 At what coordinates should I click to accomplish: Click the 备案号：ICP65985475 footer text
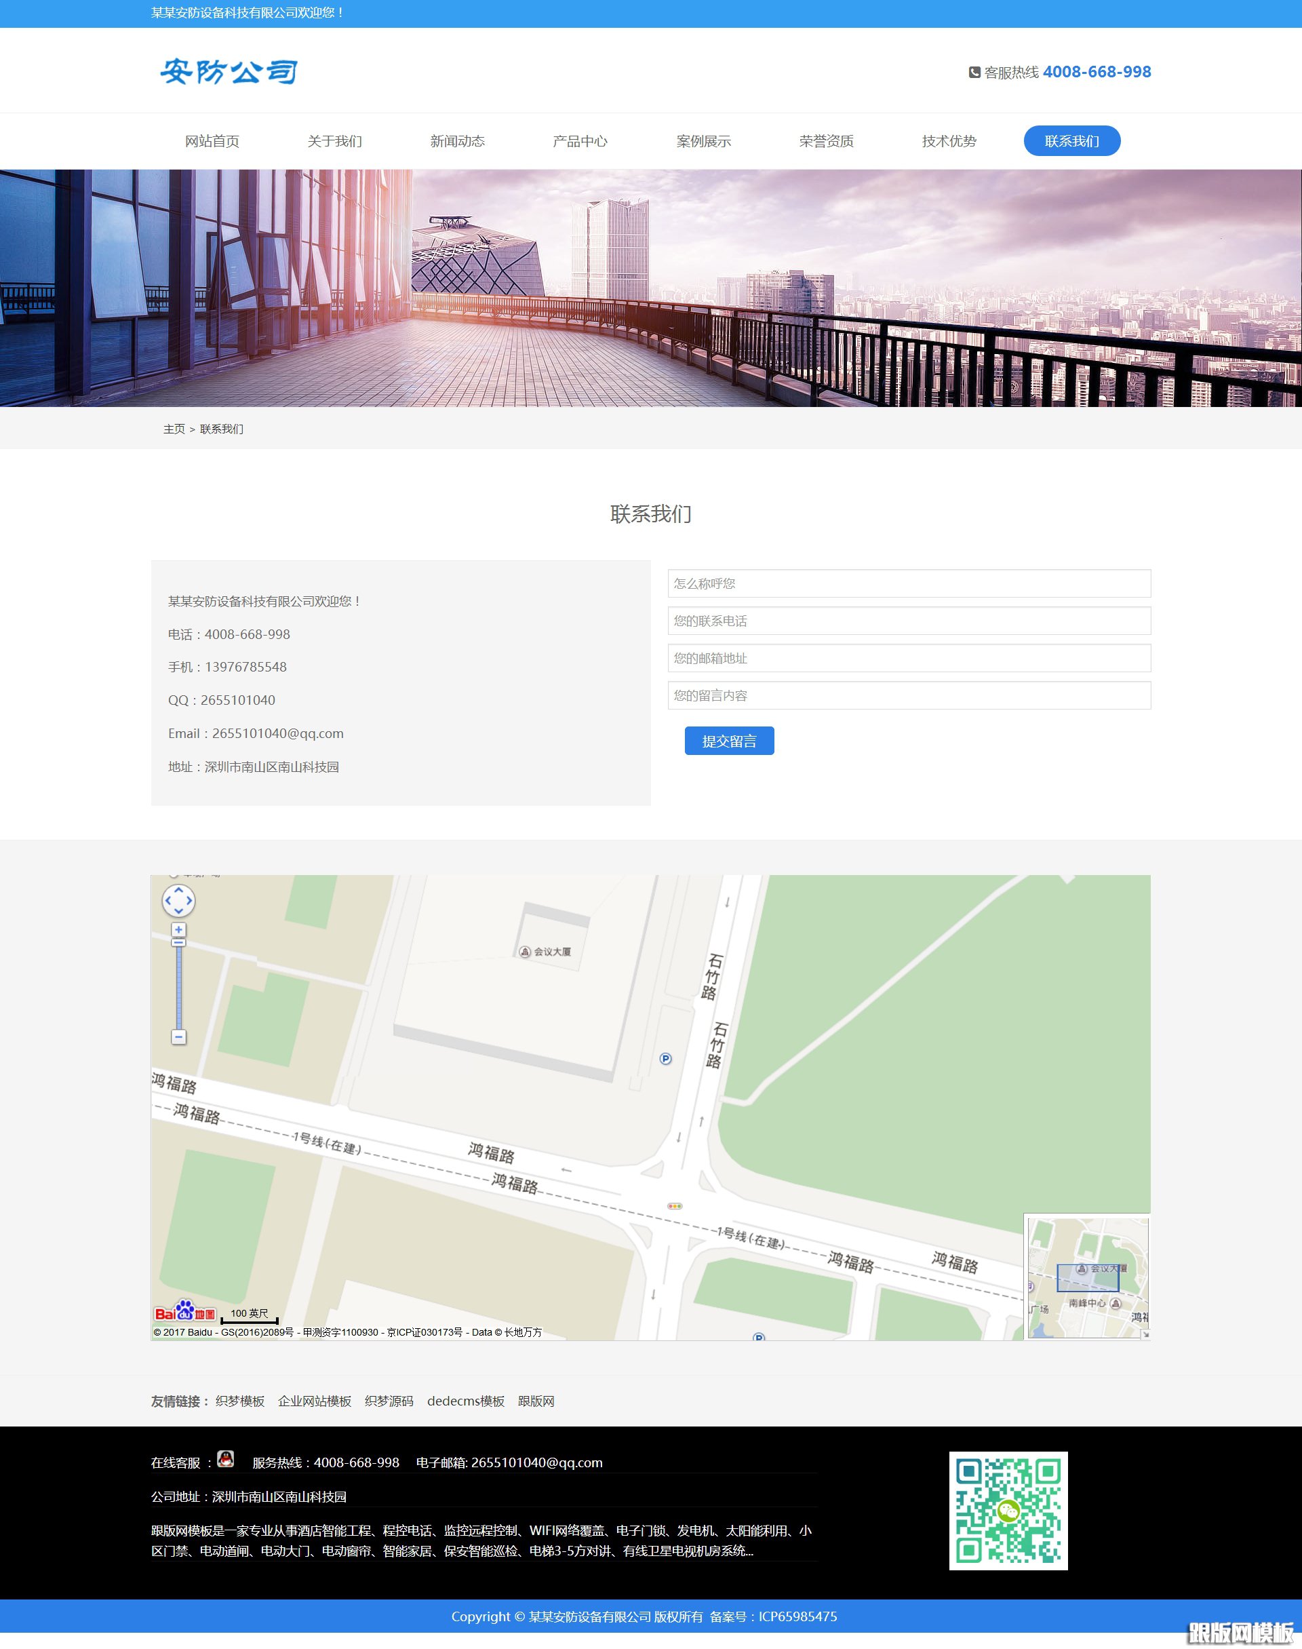pos(773,1616)
